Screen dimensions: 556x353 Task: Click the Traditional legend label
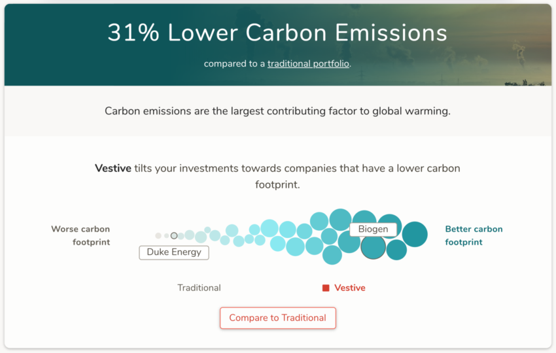[x=199, y=288]
